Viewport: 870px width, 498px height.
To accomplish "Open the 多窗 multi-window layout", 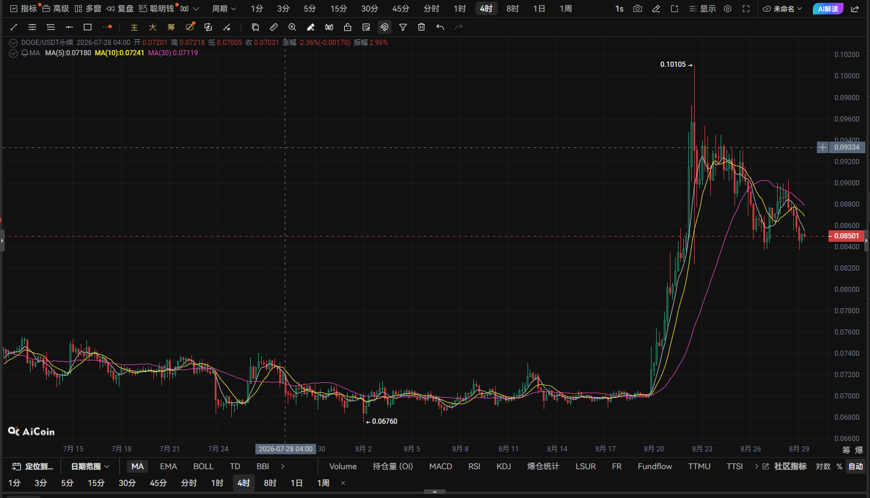I will pos(88,9).
